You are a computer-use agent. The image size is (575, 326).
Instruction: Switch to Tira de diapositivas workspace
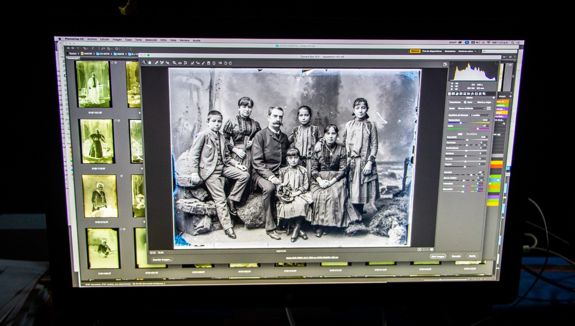432,51
